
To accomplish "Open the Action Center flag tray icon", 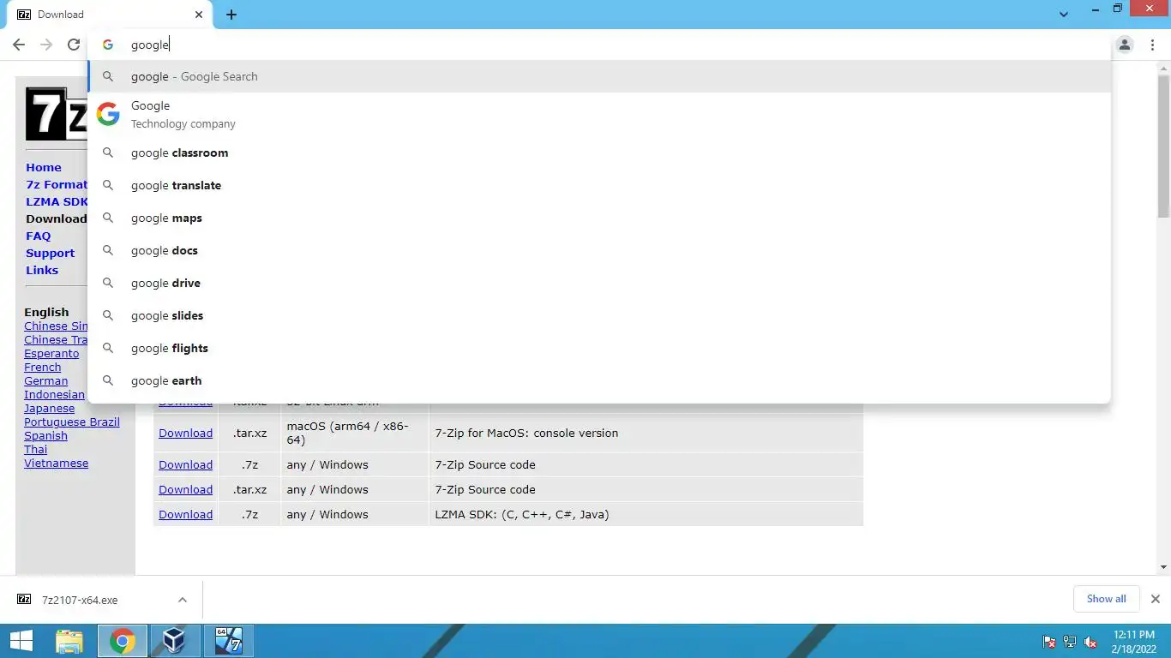I will pos(1049,642).
